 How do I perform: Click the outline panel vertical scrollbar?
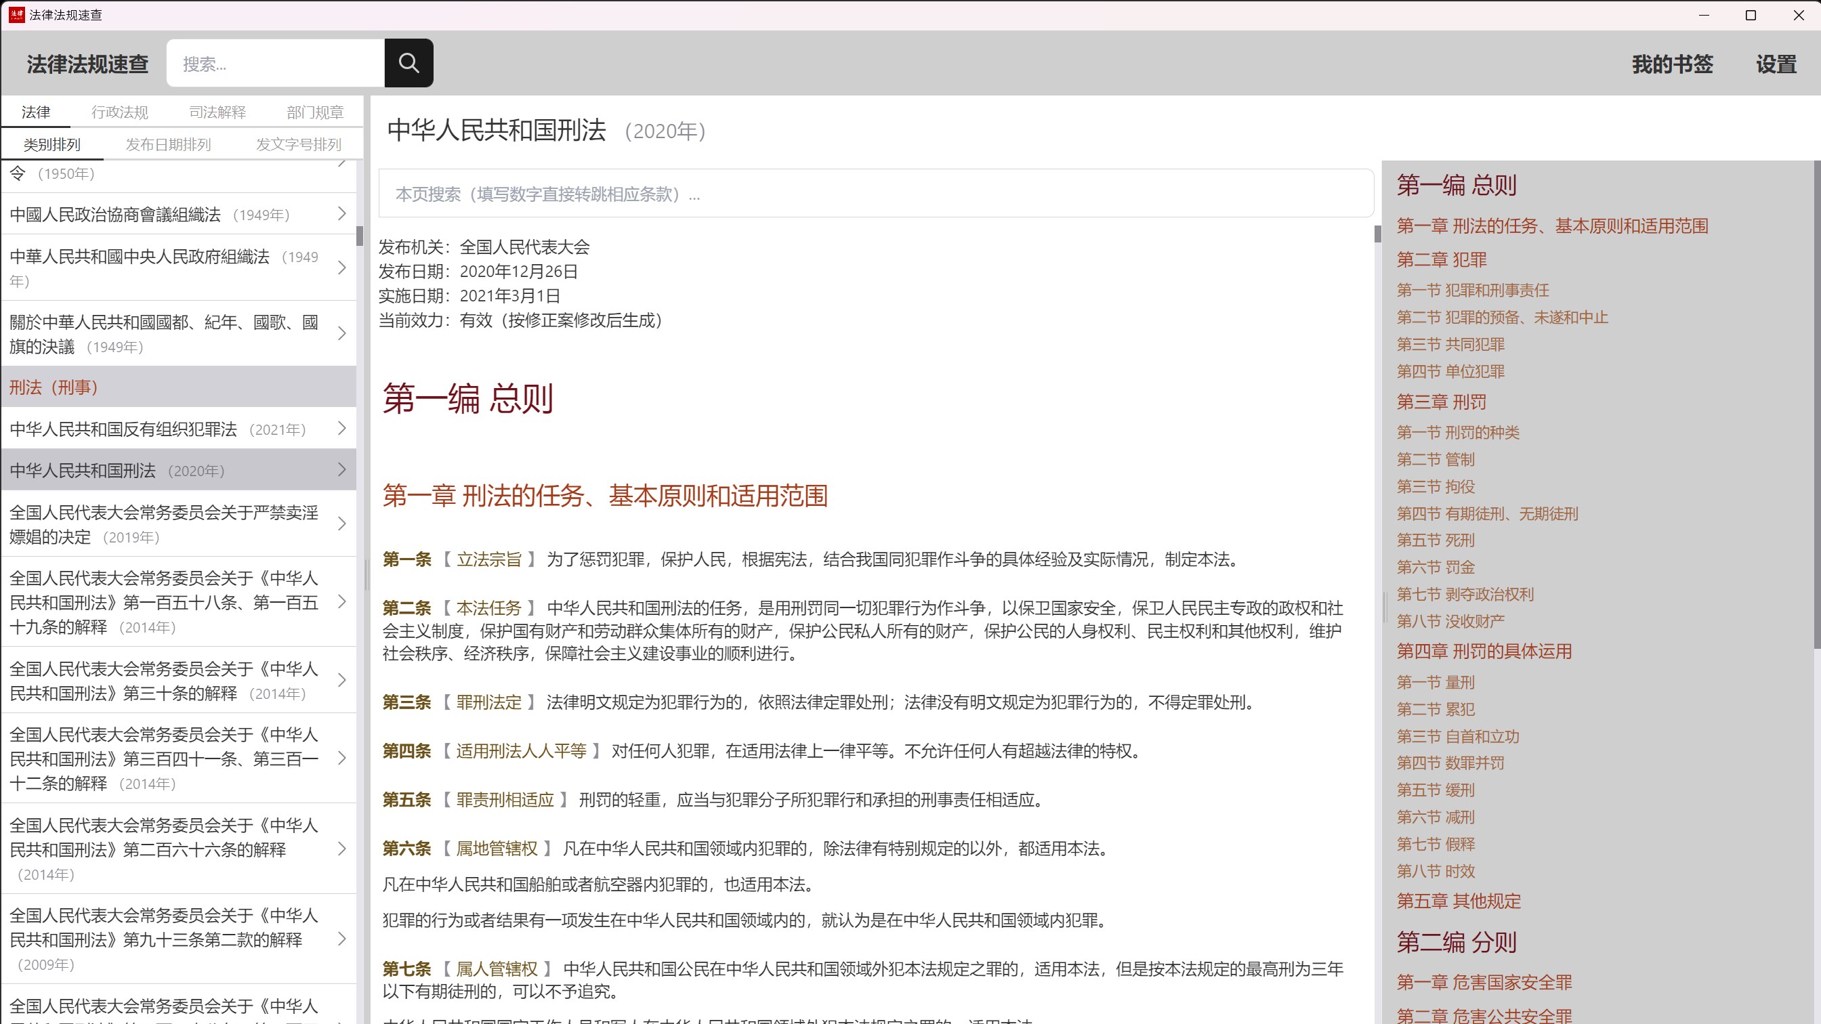1816,403
